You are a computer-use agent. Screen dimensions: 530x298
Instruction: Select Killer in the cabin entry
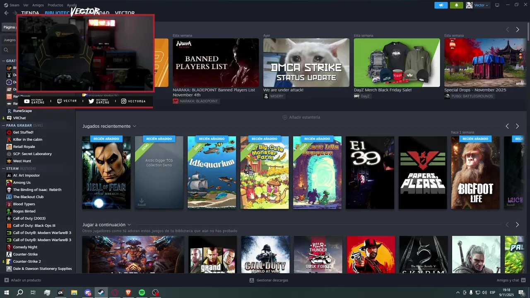pyautogui.click(x=27, y=139)
